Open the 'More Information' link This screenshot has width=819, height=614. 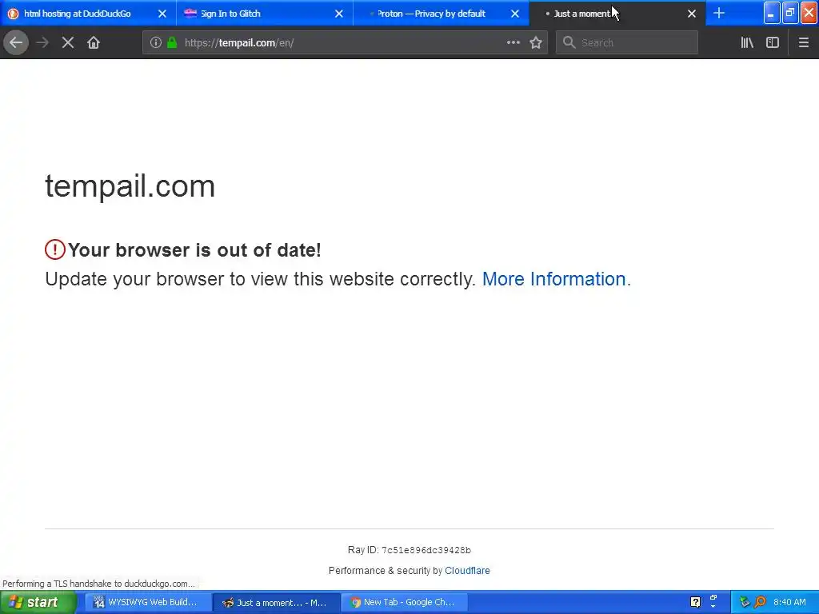tap(556, 279)
